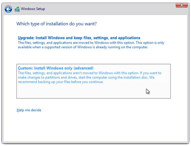Click the Windows Setup title text
191x146 pixels.
point(33,9)
